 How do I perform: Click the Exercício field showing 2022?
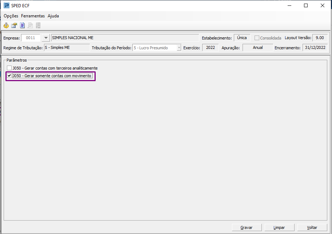[x=211, y=47]
